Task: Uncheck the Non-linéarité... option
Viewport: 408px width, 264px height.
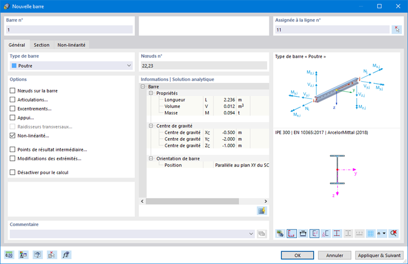Action: [12, 135]
